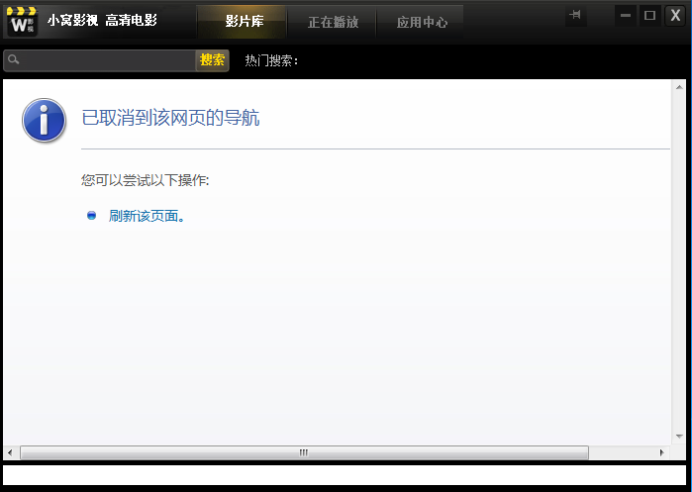692x492 pixels.
Task: Click the 已取消到该网页的导航 heading text
Action: 170,118
